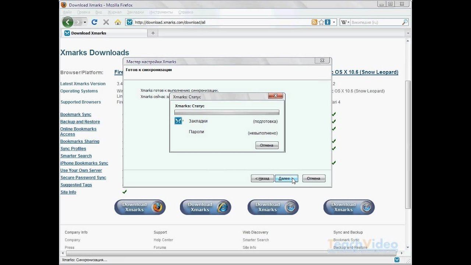The image size is (471, 265).
Task: Open the Правка menu
Action: [x=83, y=12]
